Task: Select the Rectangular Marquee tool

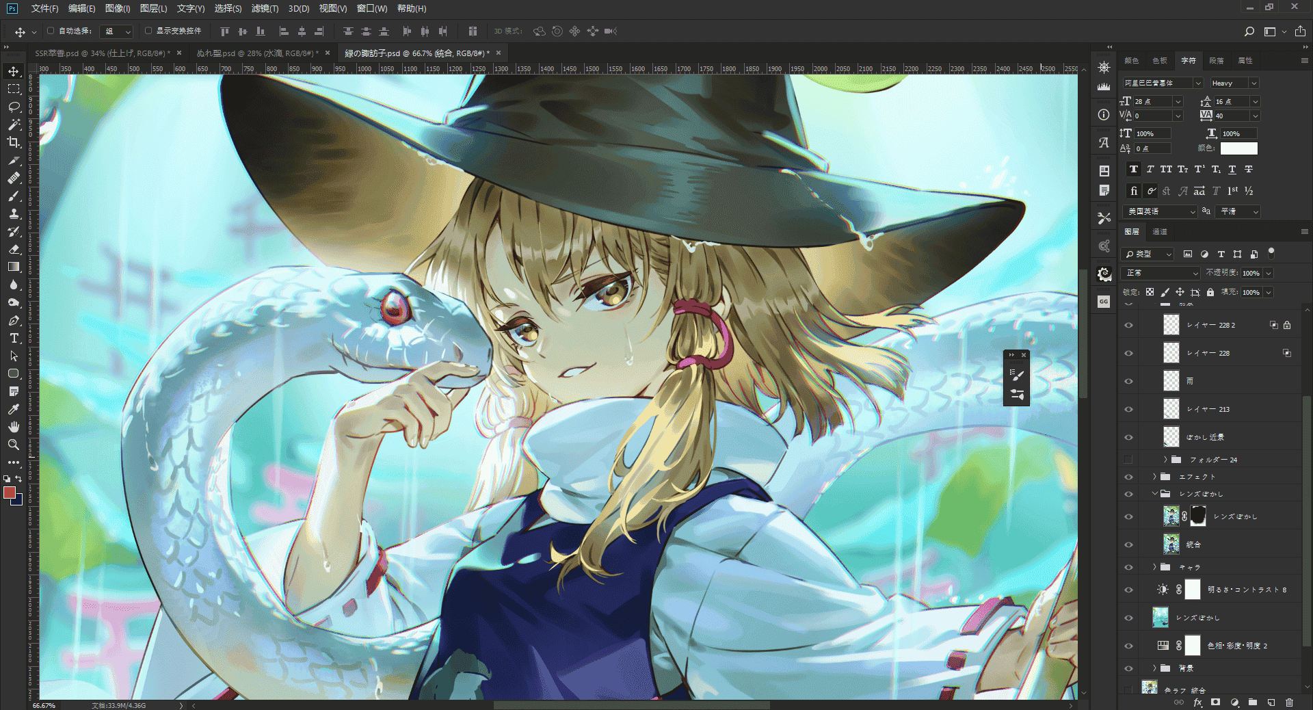Action: pyautogui.click(x=14, y=89)
